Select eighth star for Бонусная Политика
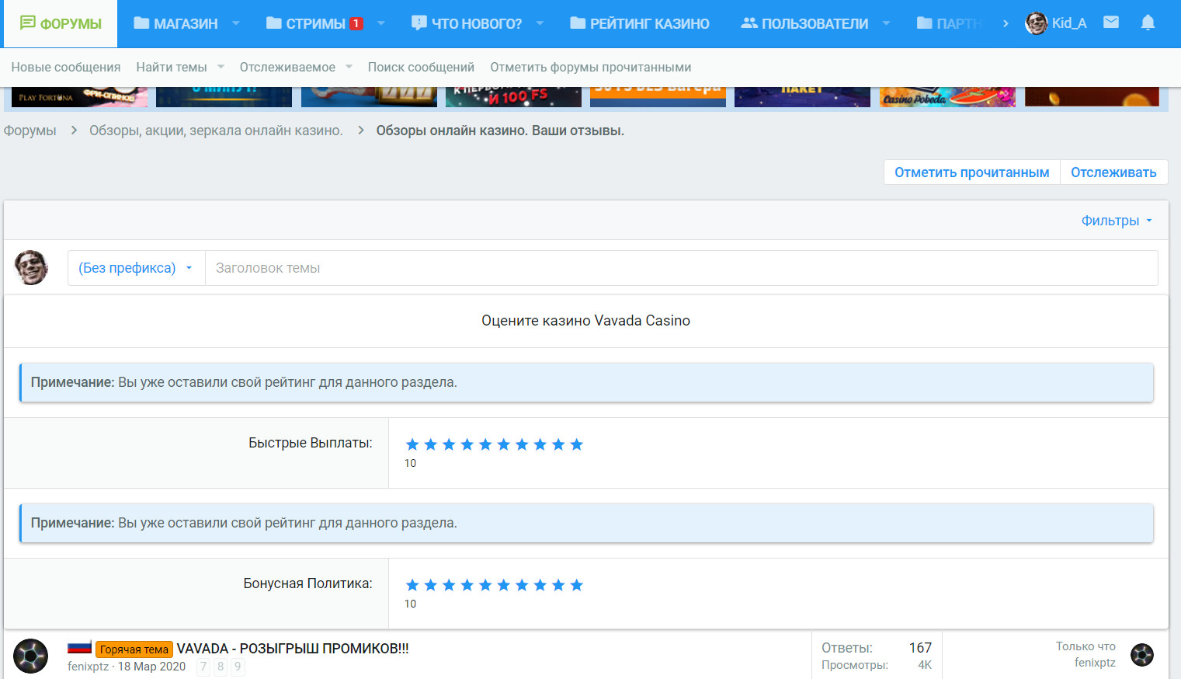 pos(540,585)
